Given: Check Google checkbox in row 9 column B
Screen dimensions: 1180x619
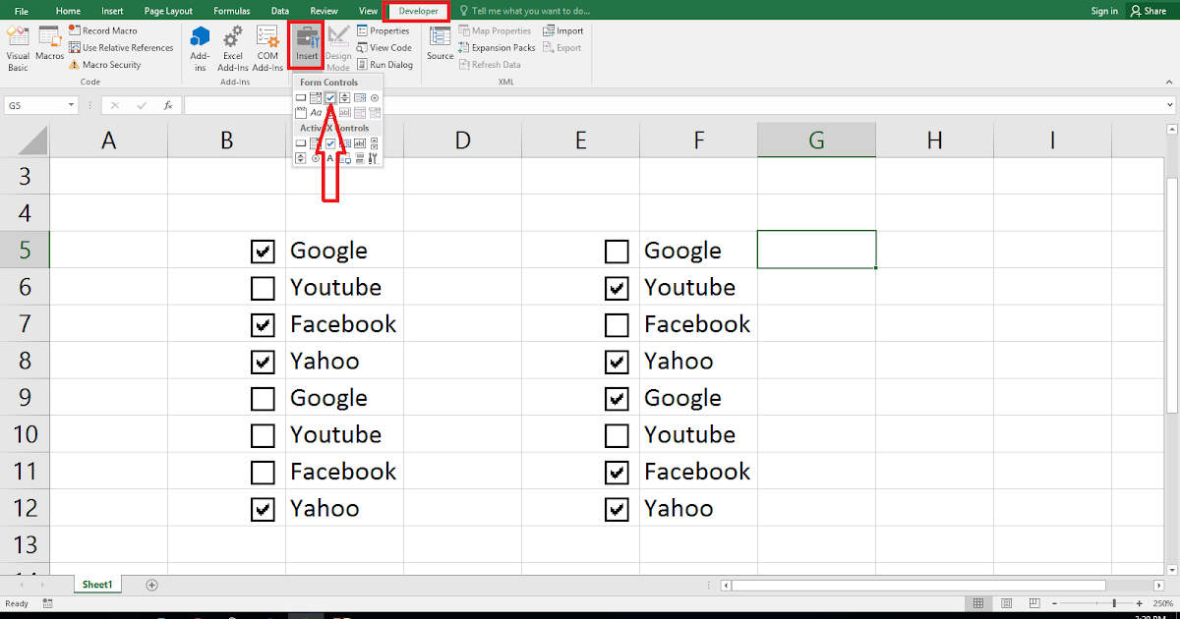Looking at the screenshot, I should (x=263, y=399).
